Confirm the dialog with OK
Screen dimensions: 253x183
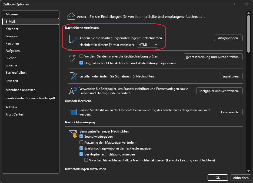point(218,178)
